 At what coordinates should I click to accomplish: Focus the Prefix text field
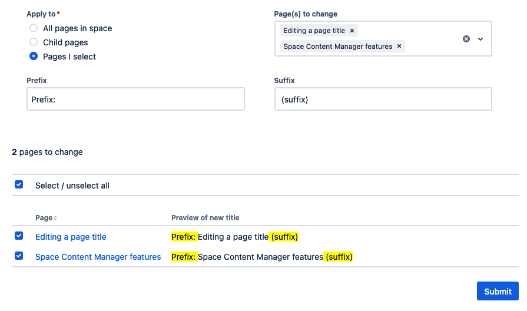point(135,100)
